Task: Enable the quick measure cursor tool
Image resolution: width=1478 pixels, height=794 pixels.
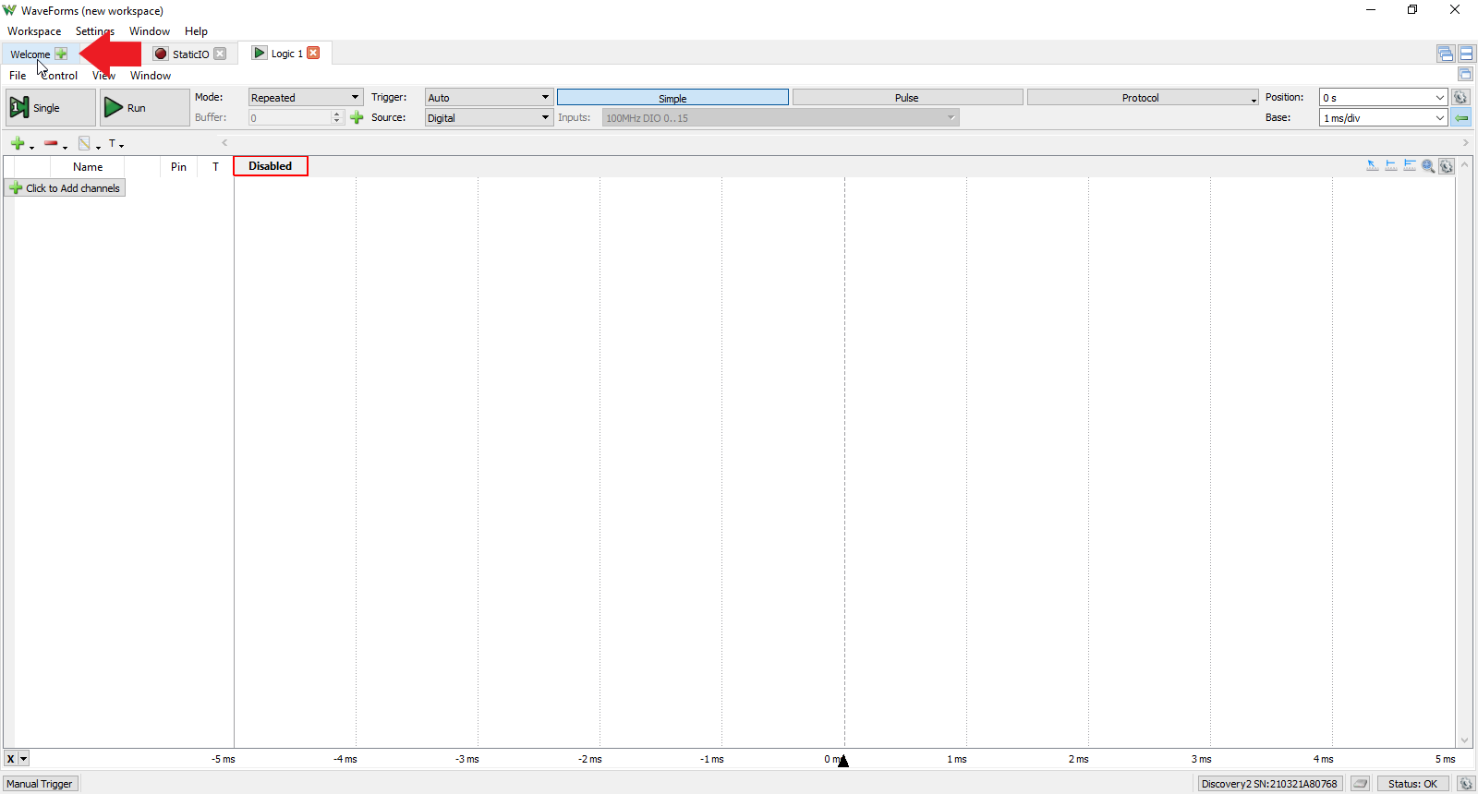Action: (x=1373, y=166)
